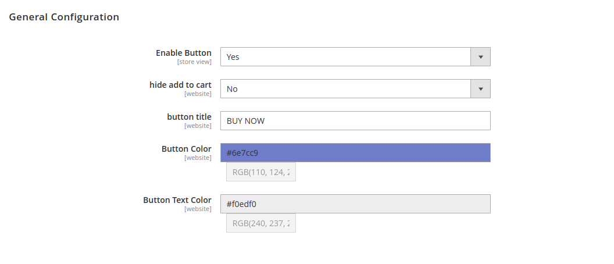Click website scope under Button Text Color
The width and height of the screenshot is (614, 264).
pyautogui.click(x=198, y=209)
